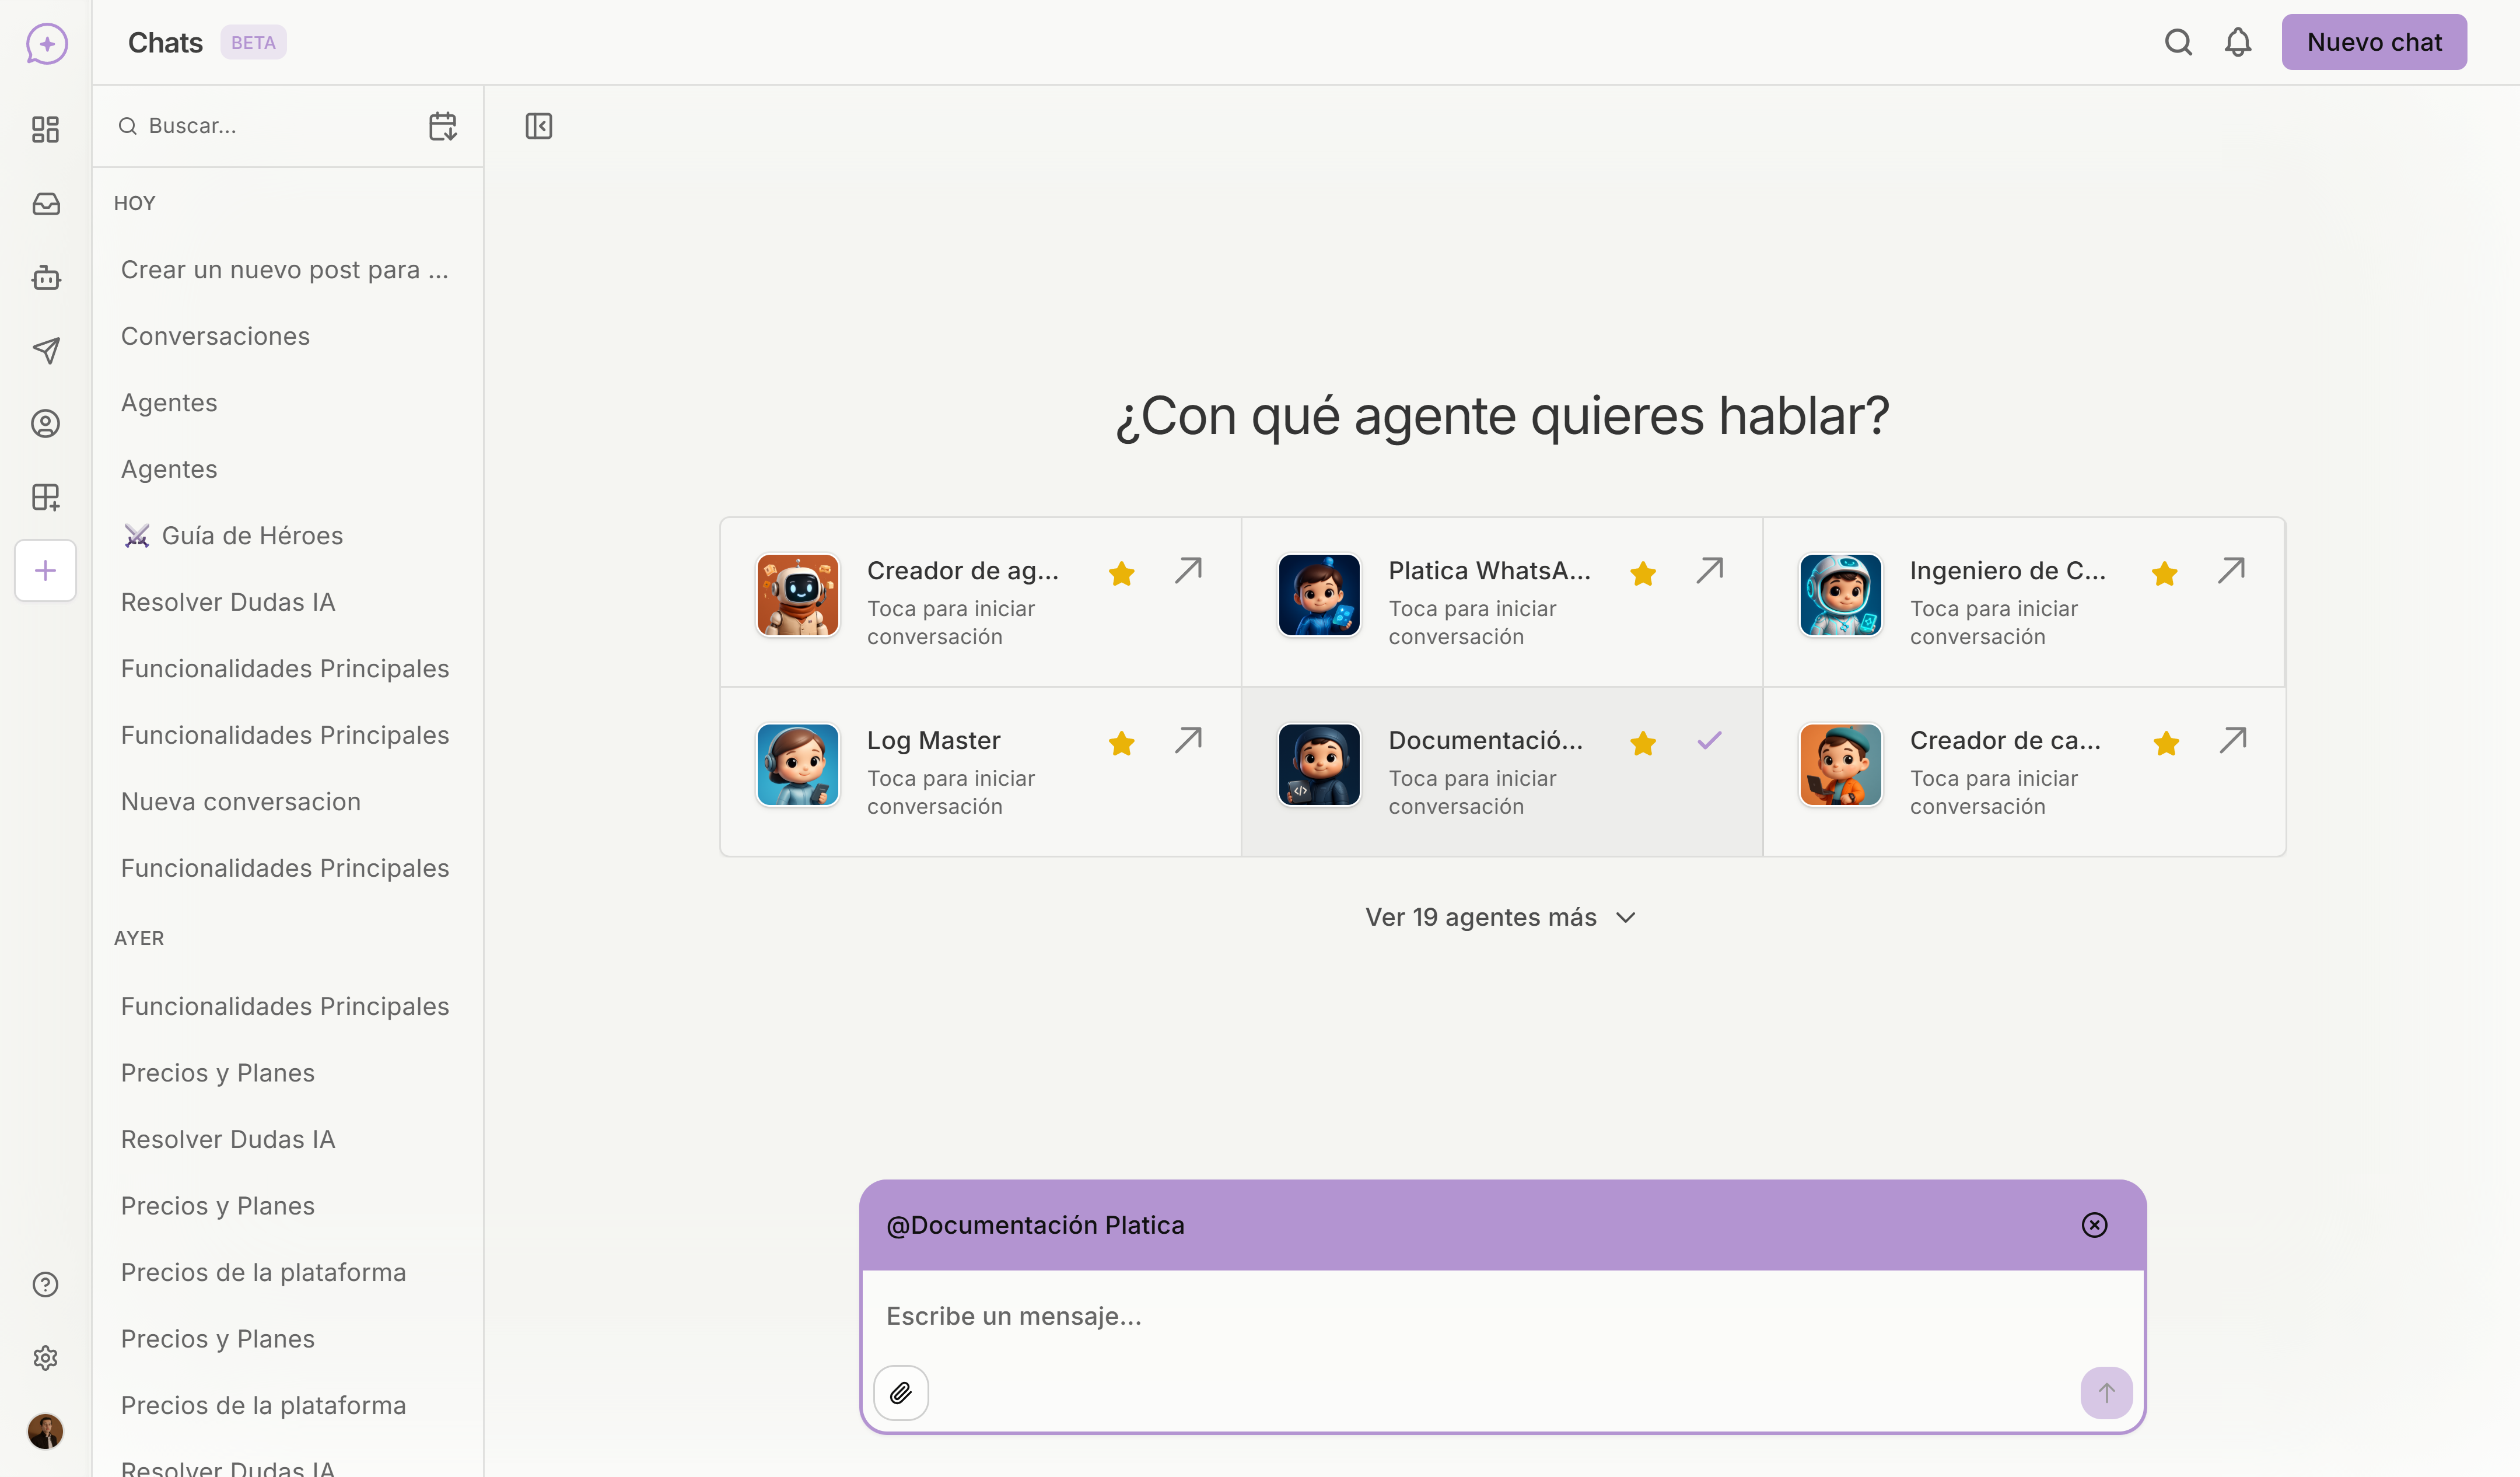Toggle the favorite star on Log Master

[1121, 742]
